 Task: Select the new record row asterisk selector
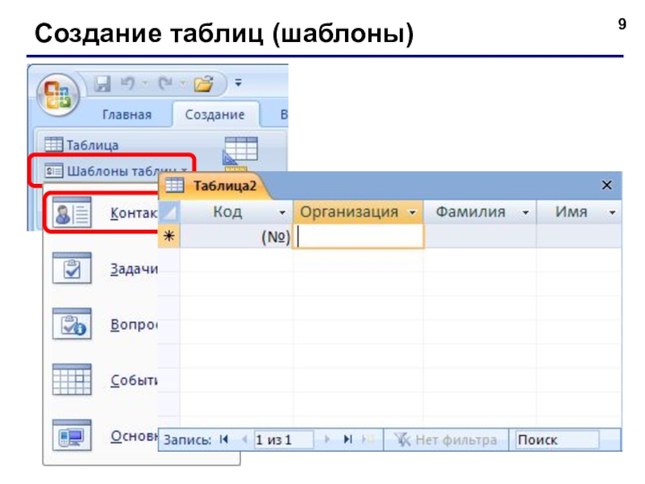point(169,236)
